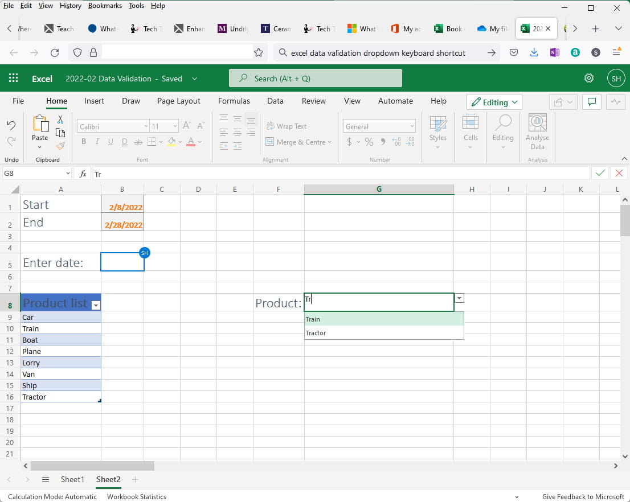The width and height of the screenshot is (630, 502).
Task: Click the Undo arrow icon
Action: (x=11, y=125)
